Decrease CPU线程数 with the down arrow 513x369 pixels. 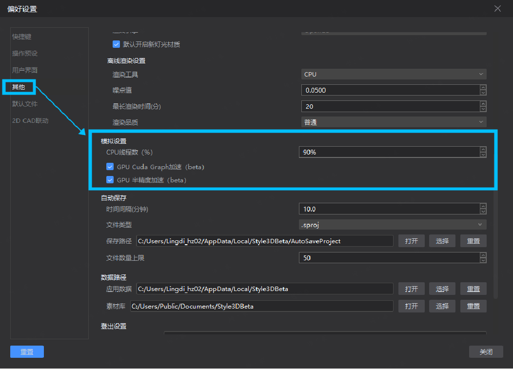[483, 155]
